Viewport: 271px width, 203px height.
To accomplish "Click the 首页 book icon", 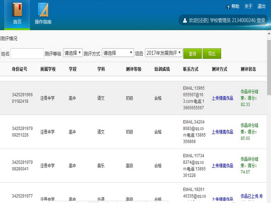I will (17, 9).
